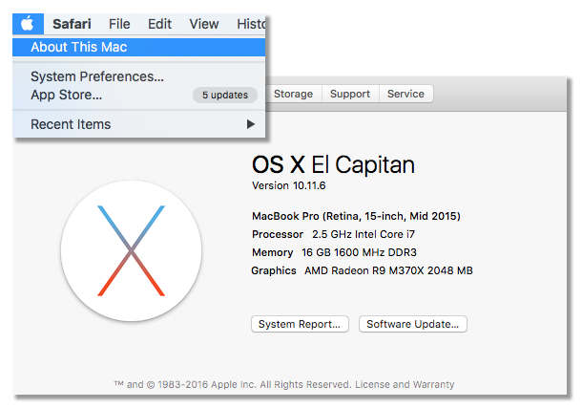582x408 pixels.
Task: Switch to the Service tab
Action: coord(405,94)
